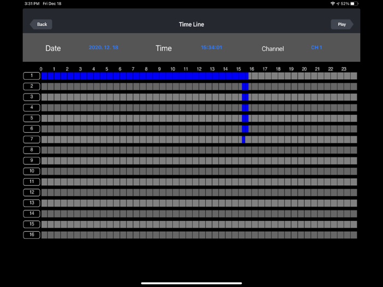Click the hour label 16 above the timeline

pyautogui.click(x=252, y=69)
